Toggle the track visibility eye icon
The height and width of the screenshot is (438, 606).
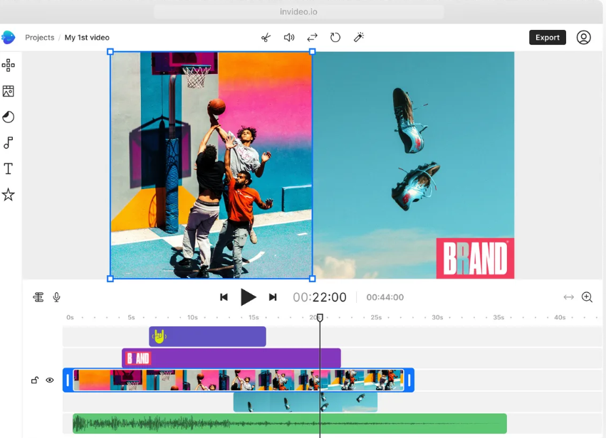pos(50,380)
